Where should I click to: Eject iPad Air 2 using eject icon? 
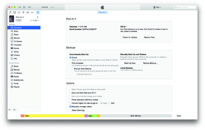38,17
